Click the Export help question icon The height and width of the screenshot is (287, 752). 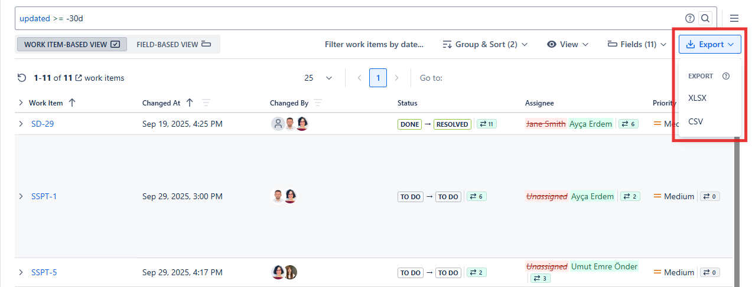(x=726, y=76)
